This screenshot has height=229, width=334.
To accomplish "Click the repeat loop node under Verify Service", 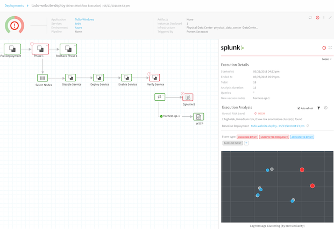I will tap(160, 97).
